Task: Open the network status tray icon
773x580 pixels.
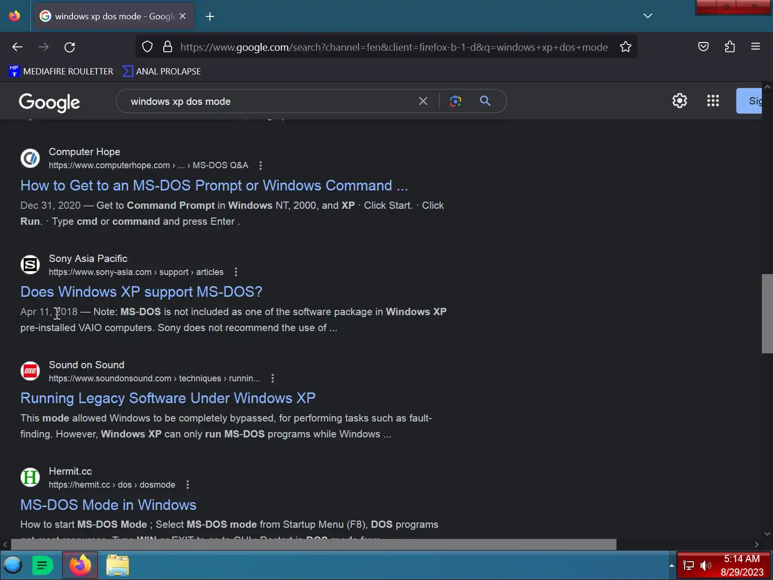Action: [x=688, y=565]
